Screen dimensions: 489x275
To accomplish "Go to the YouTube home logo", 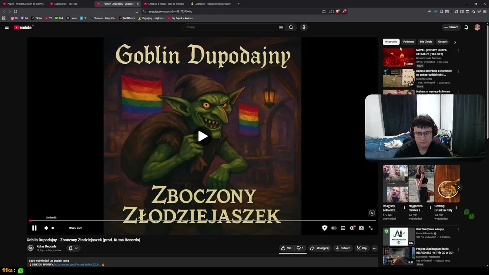I will pos(23,27).
